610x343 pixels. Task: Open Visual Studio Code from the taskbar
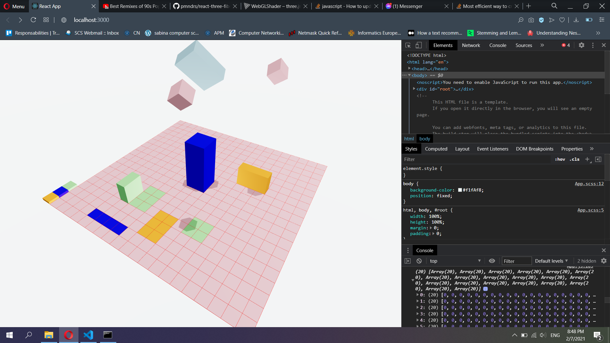(88, 335)
